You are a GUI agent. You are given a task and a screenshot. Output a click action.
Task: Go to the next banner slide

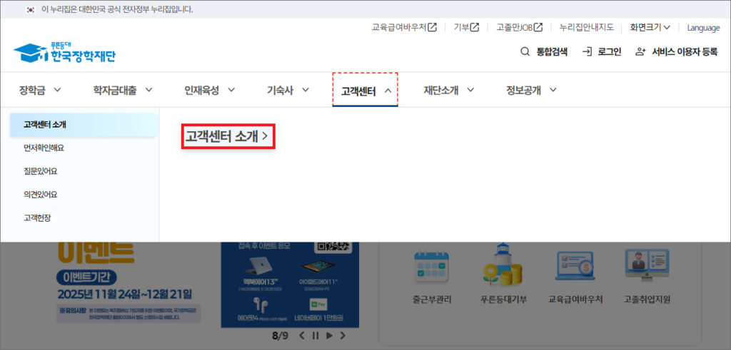coord(343,335)
